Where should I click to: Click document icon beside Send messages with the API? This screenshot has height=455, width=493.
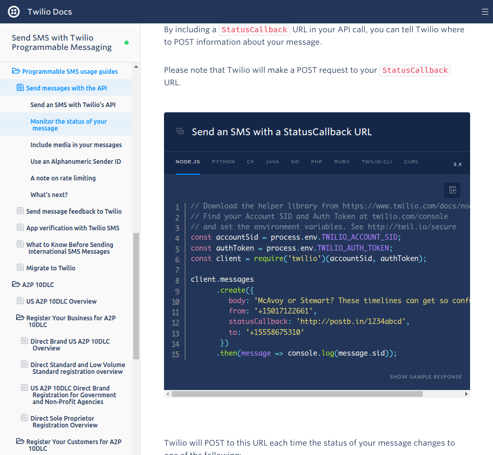20,87
